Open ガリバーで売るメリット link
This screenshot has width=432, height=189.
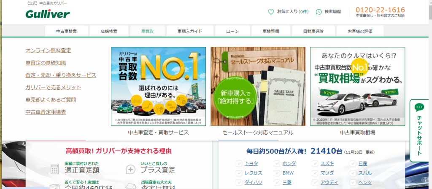pos(53,88)
